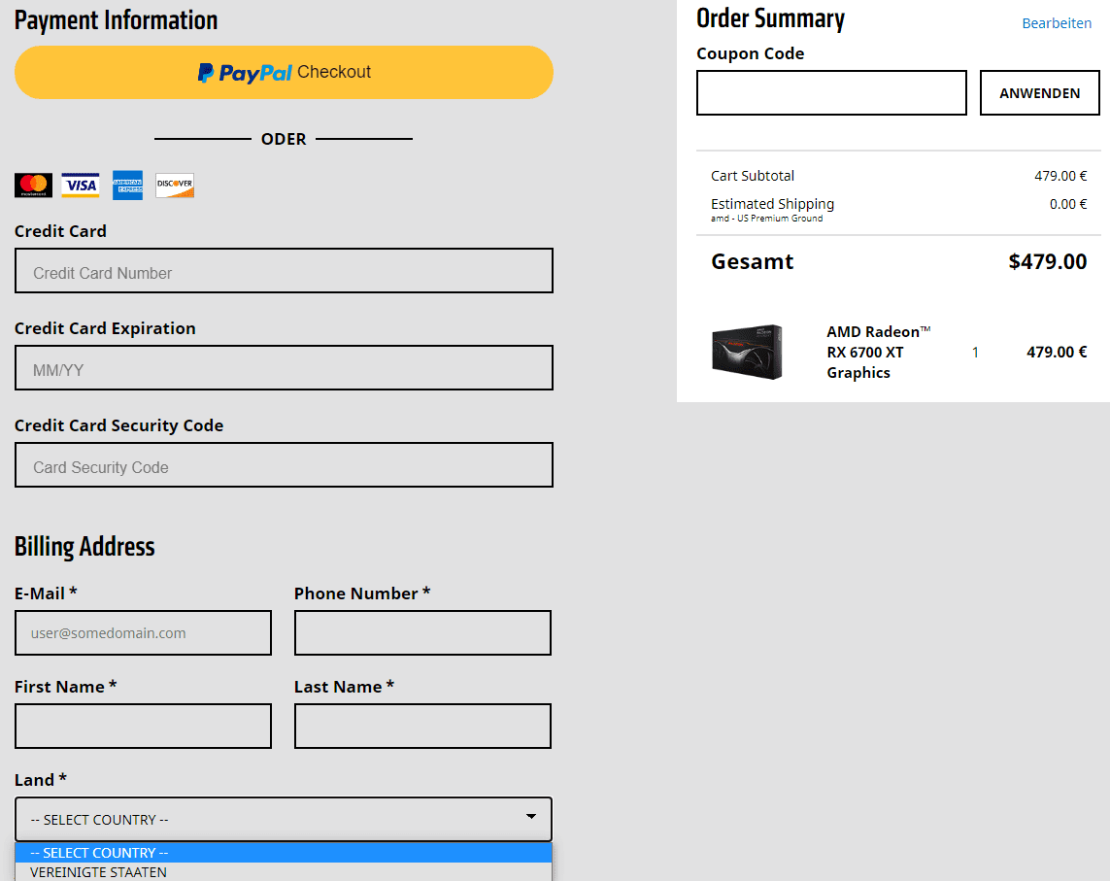
Task: Click the Bearbeiten link in Order Summary
Action: pyautogui.click(x=1057, y=23)
